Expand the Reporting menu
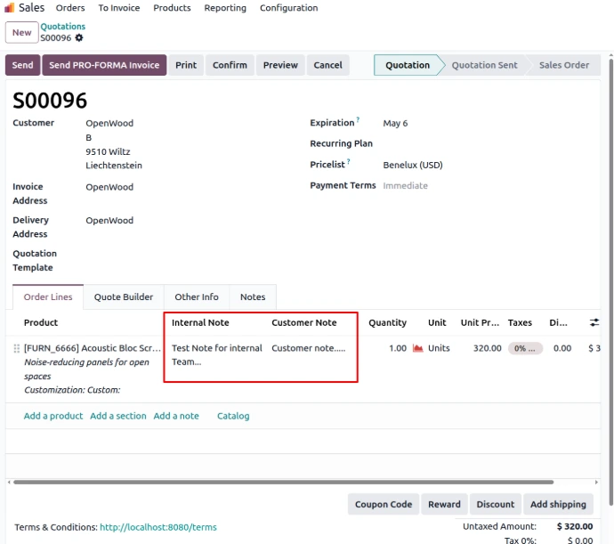The height and width of the screenshot is (544, 614). [x=225, y=8]
